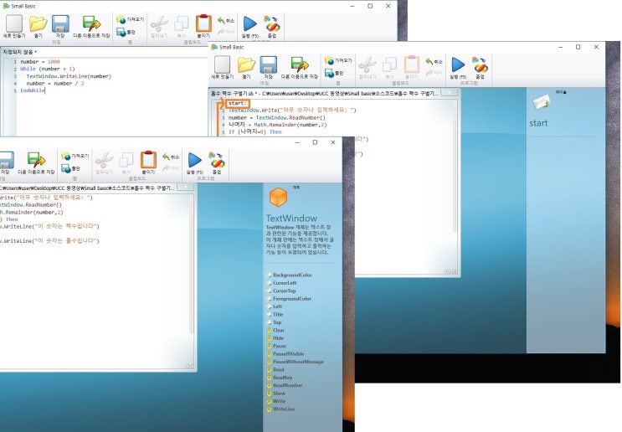The height and width of the screenshot is (432, 622).
Task: Click Save (저장) in the window showing 'start' help
Action: click(x=268, y=68)
